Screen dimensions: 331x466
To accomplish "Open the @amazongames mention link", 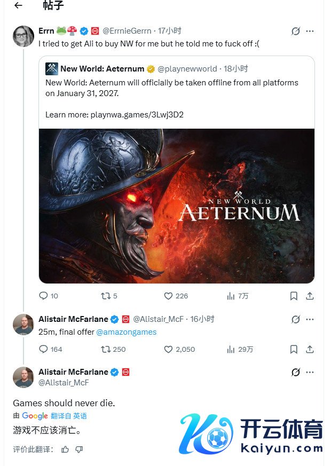I will [x=127, y=332].
